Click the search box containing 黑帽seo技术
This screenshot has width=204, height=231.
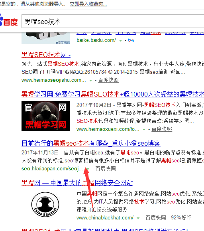pyautogui.click(x=113, y=21)
